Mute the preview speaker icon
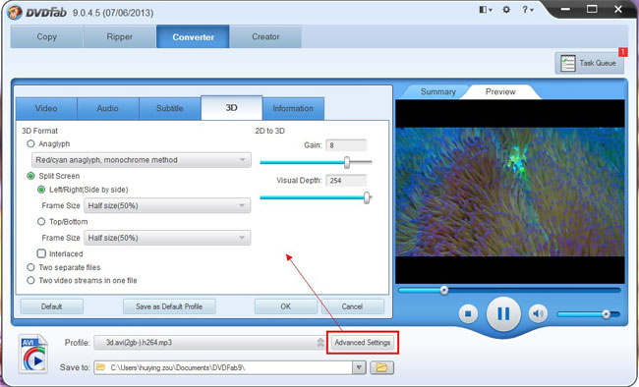This screenshot has height=387, width=639. [x=538, y=314]
